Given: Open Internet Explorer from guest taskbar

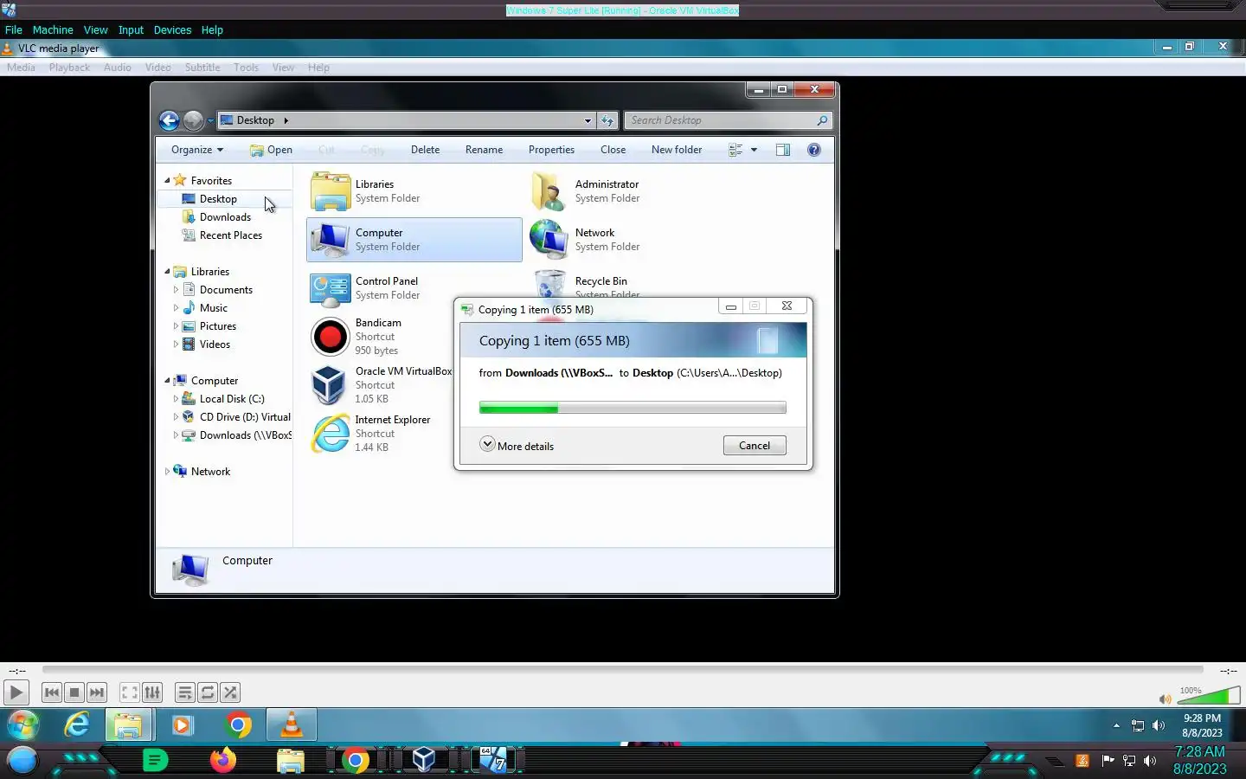Looking at the screenshot, I should point(77,724).
